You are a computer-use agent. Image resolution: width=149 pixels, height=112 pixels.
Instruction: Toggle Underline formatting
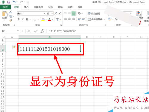[x=27, y=19]
